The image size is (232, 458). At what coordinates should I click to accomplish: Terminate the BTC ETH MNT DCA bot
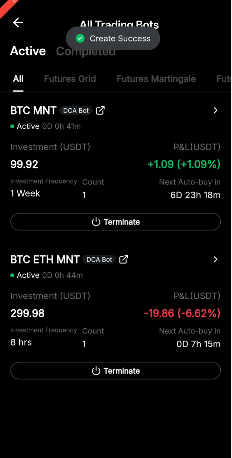115,371
